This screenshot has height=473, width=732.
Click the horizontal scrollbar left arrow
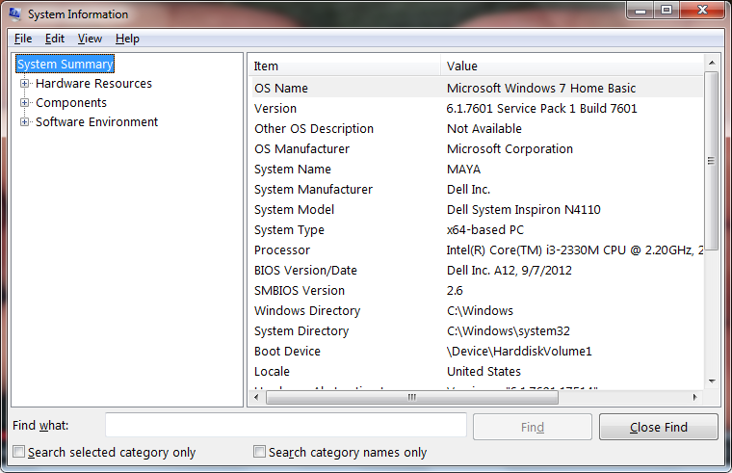[x=256, y=397]
